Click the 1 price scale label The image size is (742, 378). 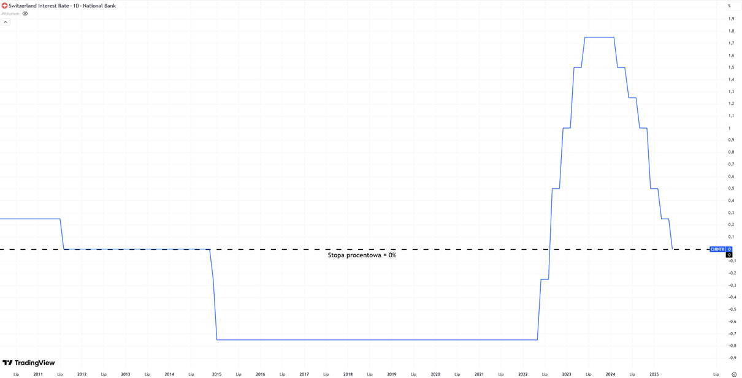tap(729, 128)
